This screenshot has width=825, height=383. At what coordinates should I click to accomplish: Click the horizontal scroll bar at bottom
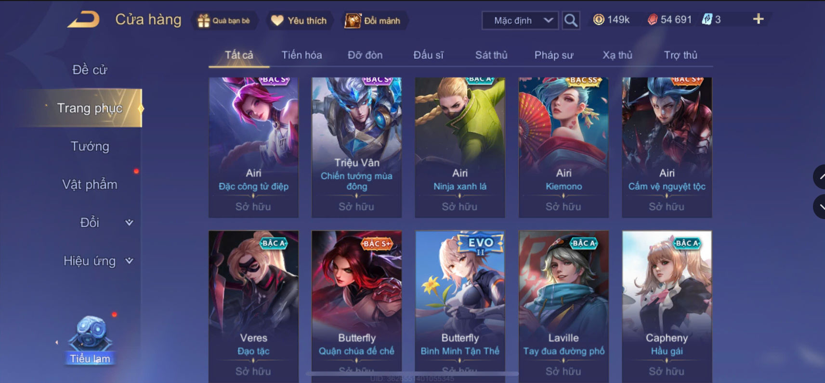[x=412, y=373]
